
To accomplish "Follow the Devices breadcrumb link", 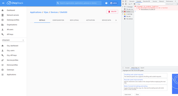I will pyautogui.click(x=54, y=12).
